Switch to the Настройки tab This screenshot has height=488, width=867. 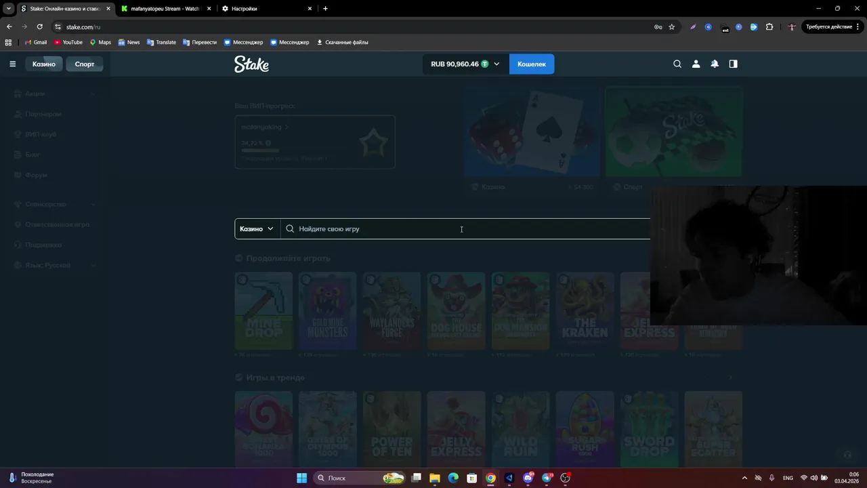tap(266, 9)
